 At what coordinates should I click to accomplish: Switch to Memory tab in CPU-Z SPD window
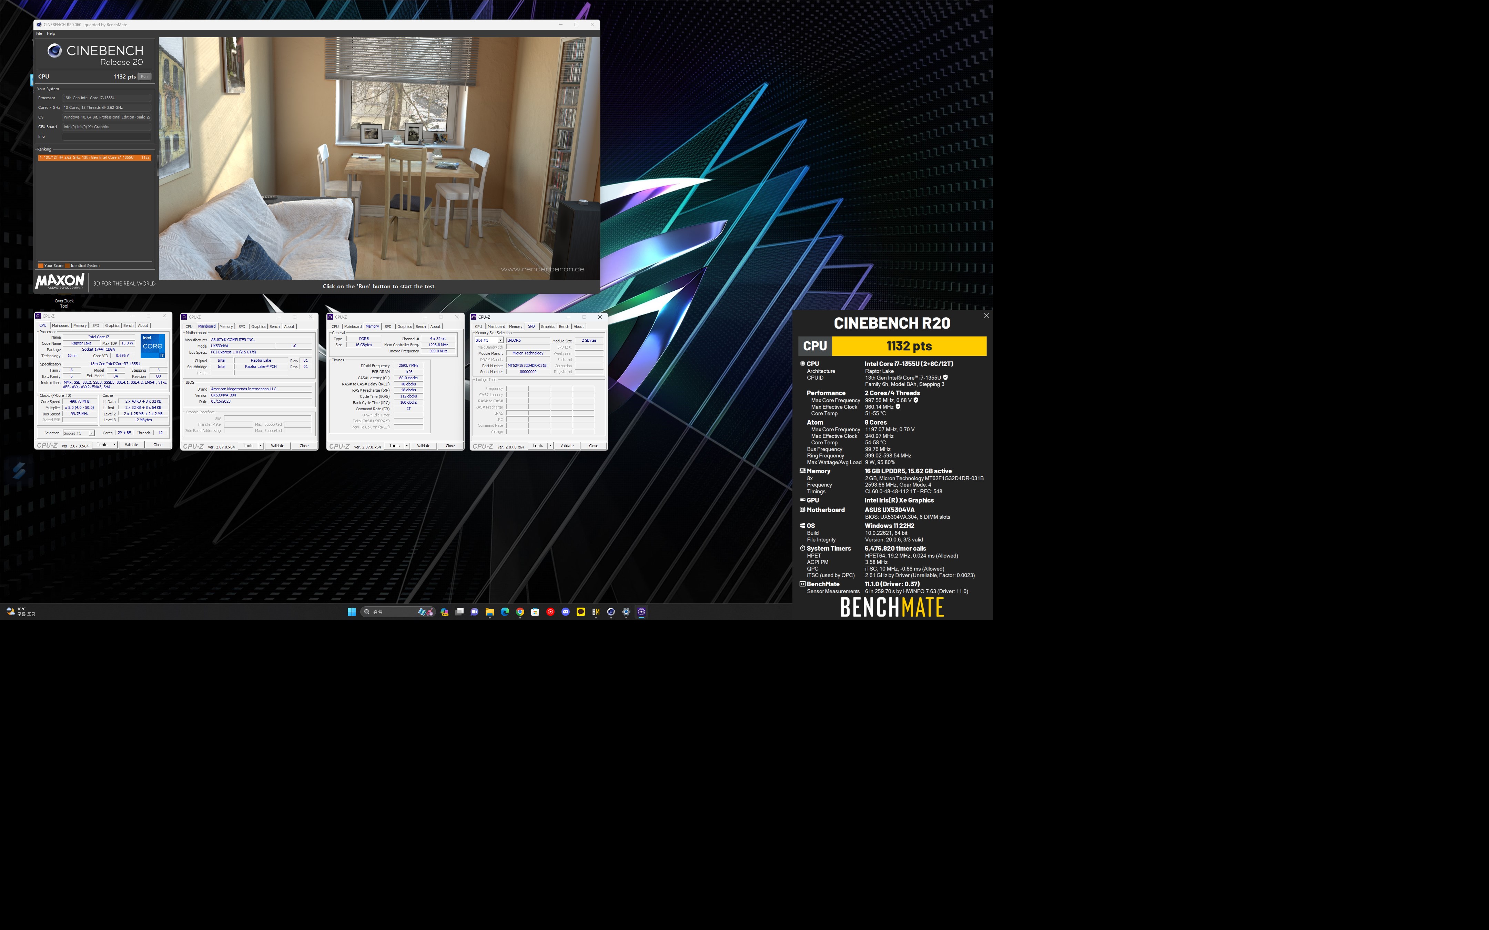point(516,327)
